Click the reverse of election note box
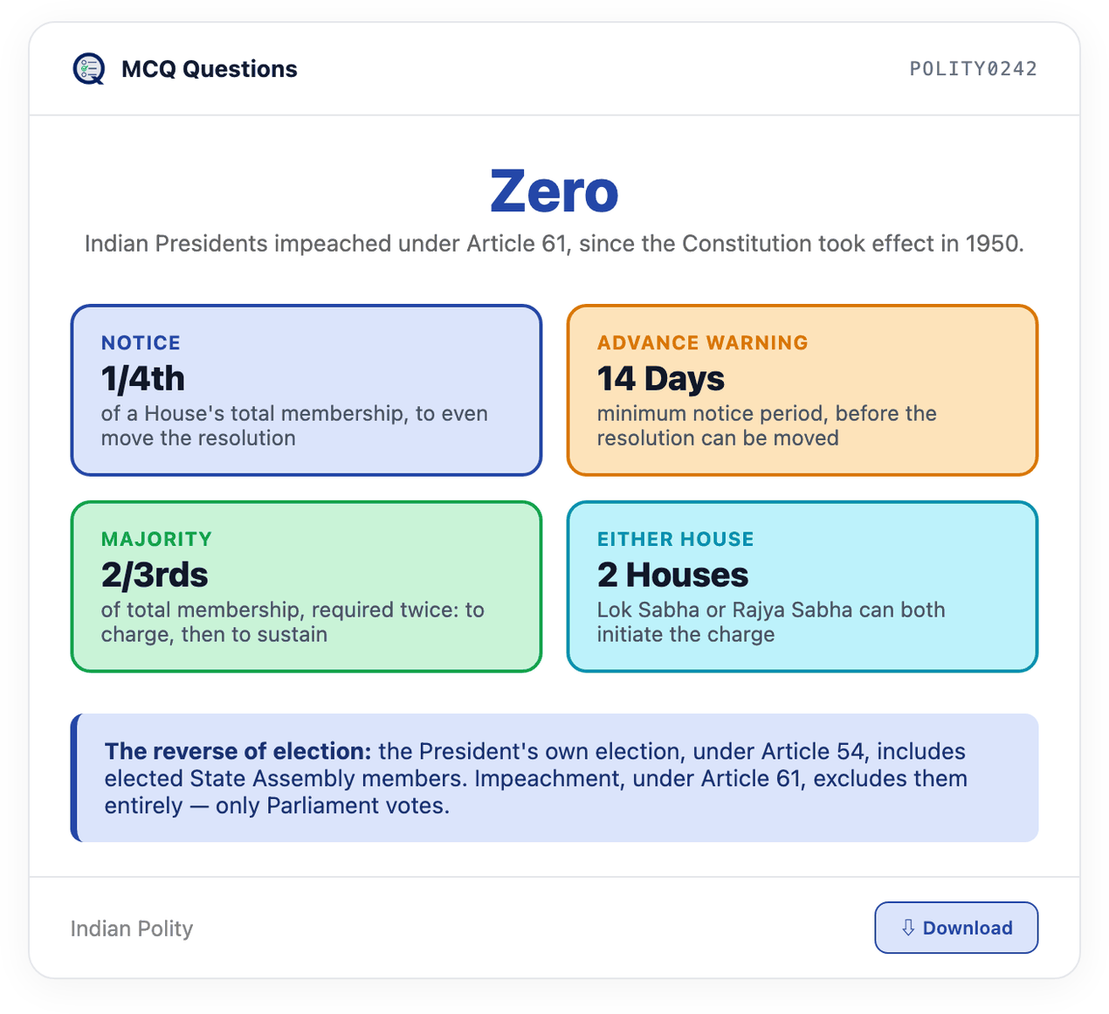 (x=554, y=778)
